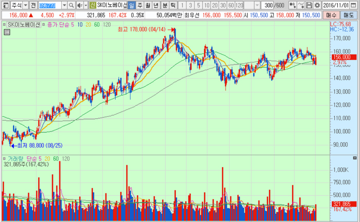Toggle the daily (일) chart period
The height and width of the screenshot is (222, 360).
pos(132,5)
